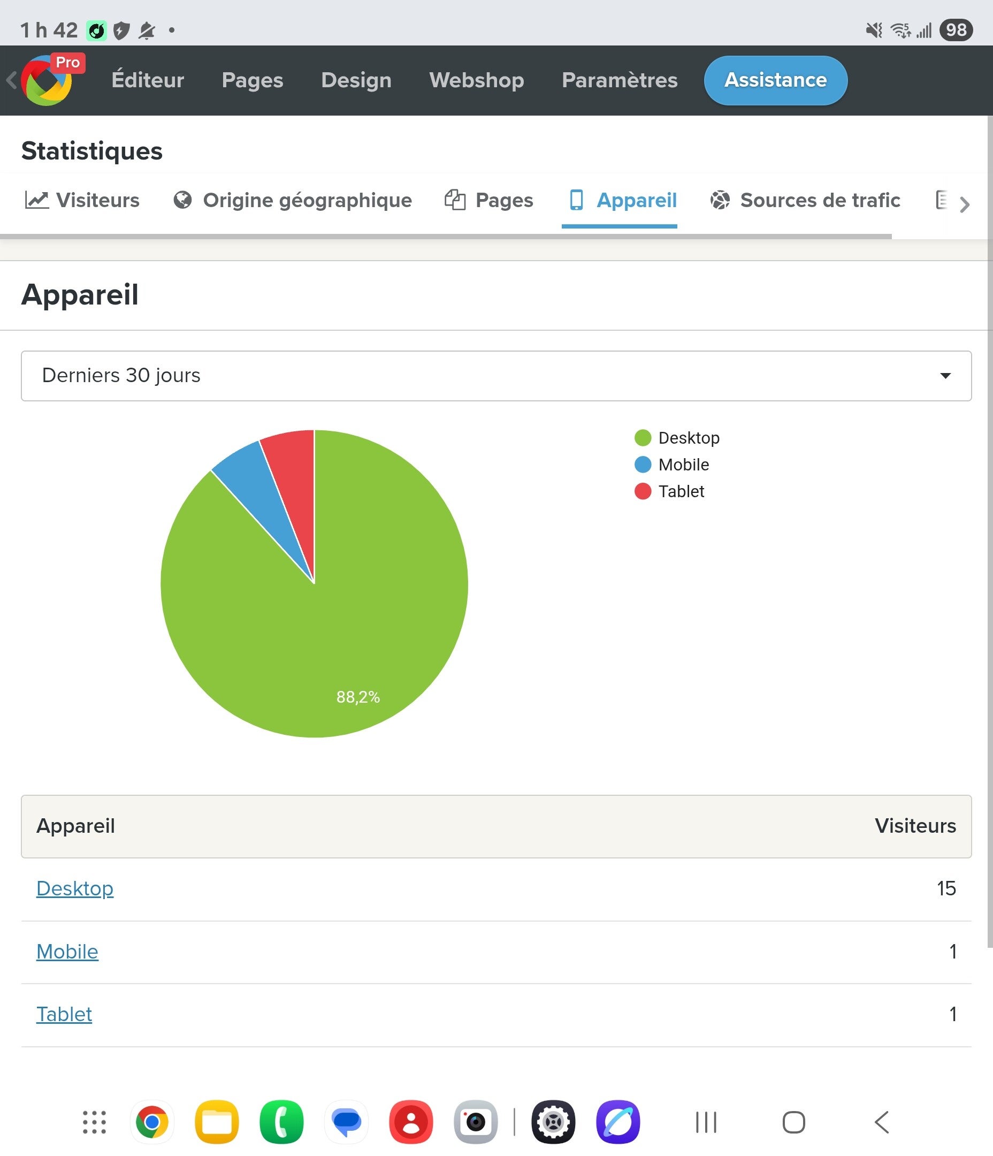This screenshot has width=993, height=1156.
Task: Launch the camera app
Action: point(475,1122)
